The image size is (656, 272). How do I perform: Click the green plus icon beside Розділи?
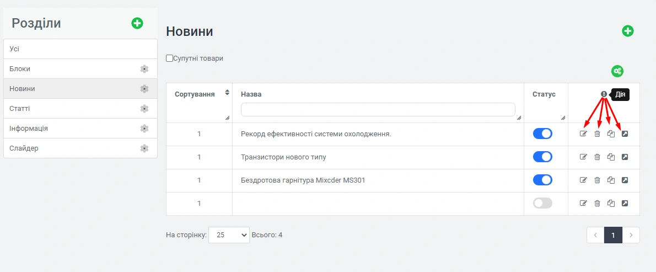click(137, 23)
